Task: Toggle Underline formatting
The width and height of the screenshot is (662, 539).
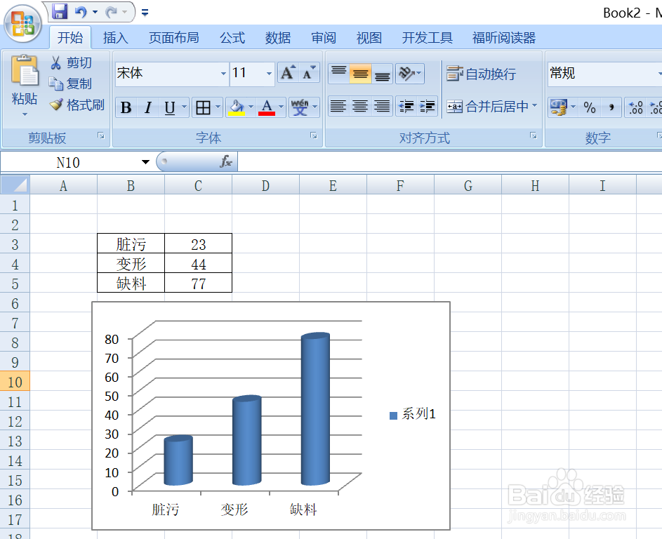Action: pyautogui.click(x=170, y=107)
